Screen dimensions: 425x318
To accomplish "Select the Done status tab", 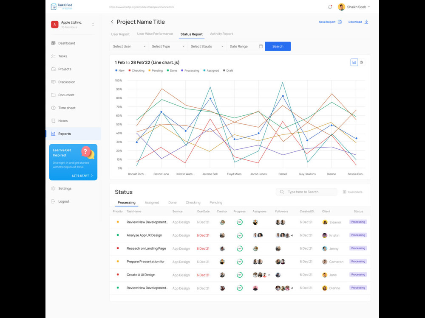I will 173,202.
